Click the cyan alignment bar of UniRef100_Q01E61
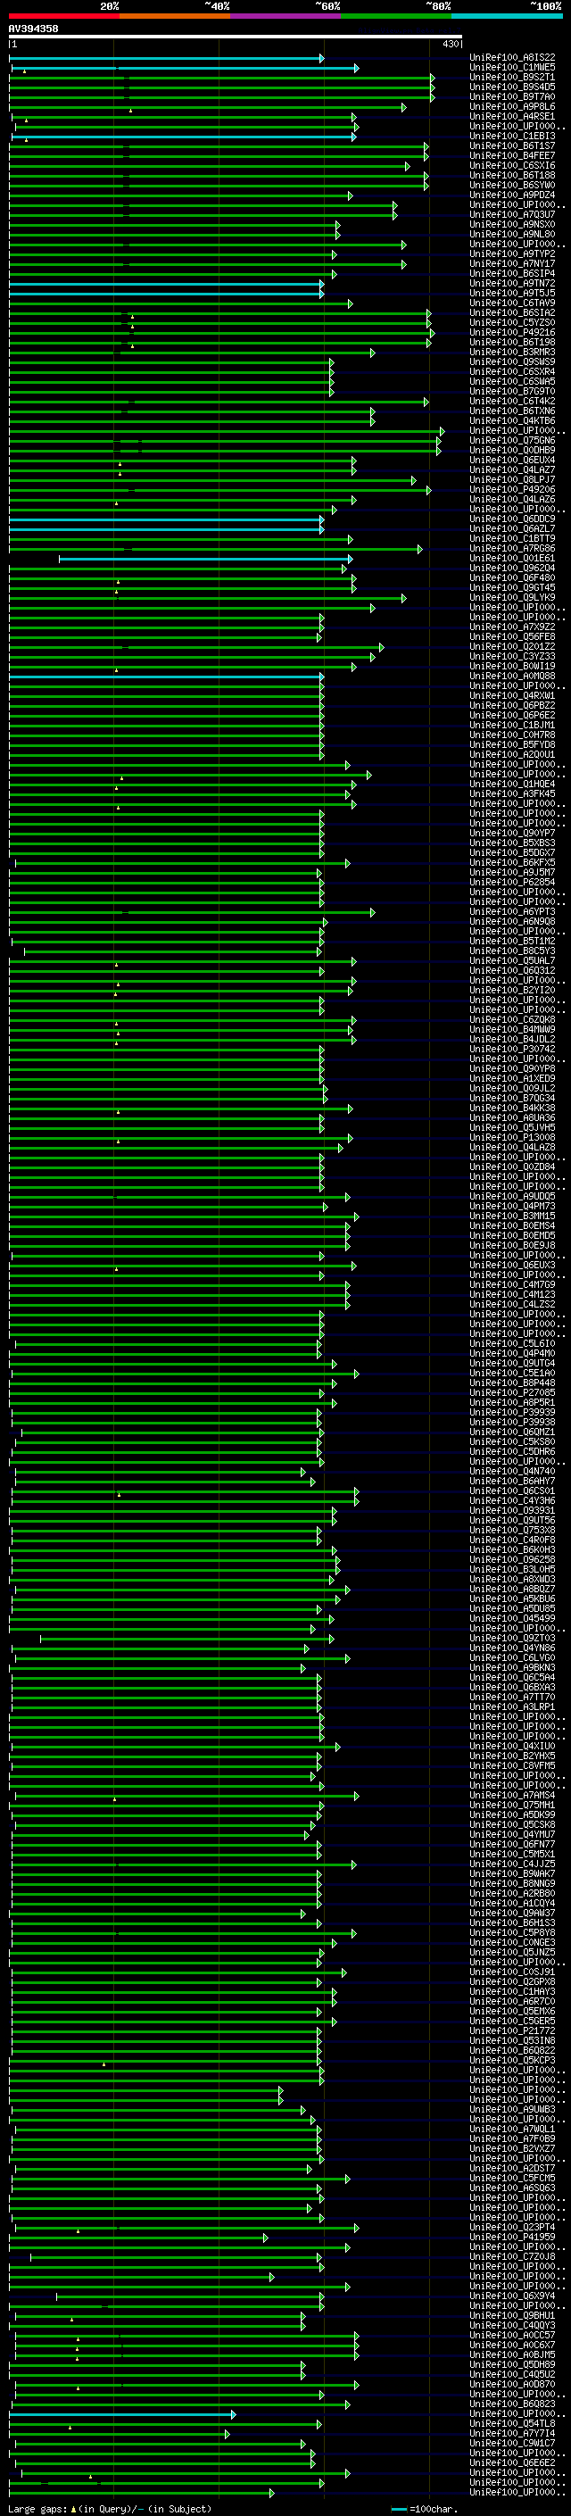Image resolution: width=571 pixels, height=2516 pixels. pos(205,559)
